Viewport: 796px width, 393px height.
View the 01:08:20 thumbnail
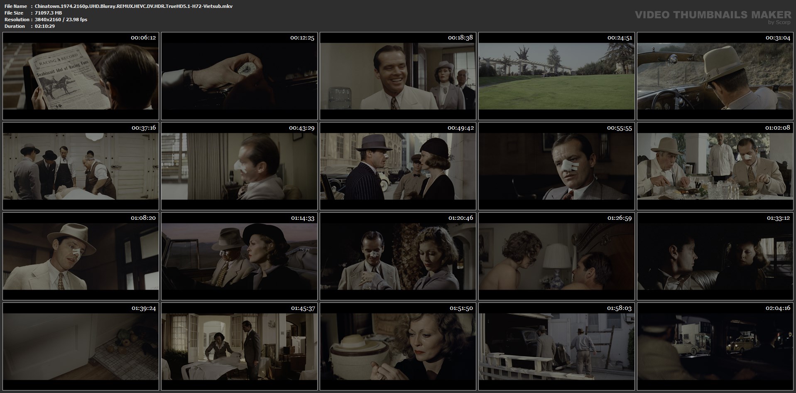click(x=81, y=256)
